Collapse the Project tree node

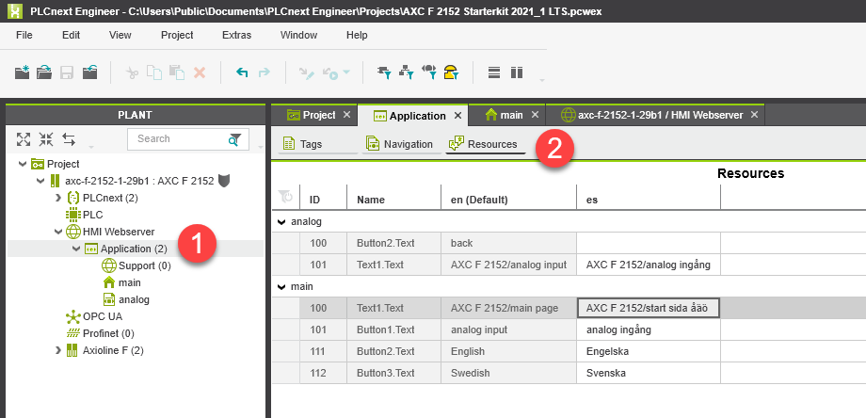coord(22,164)
